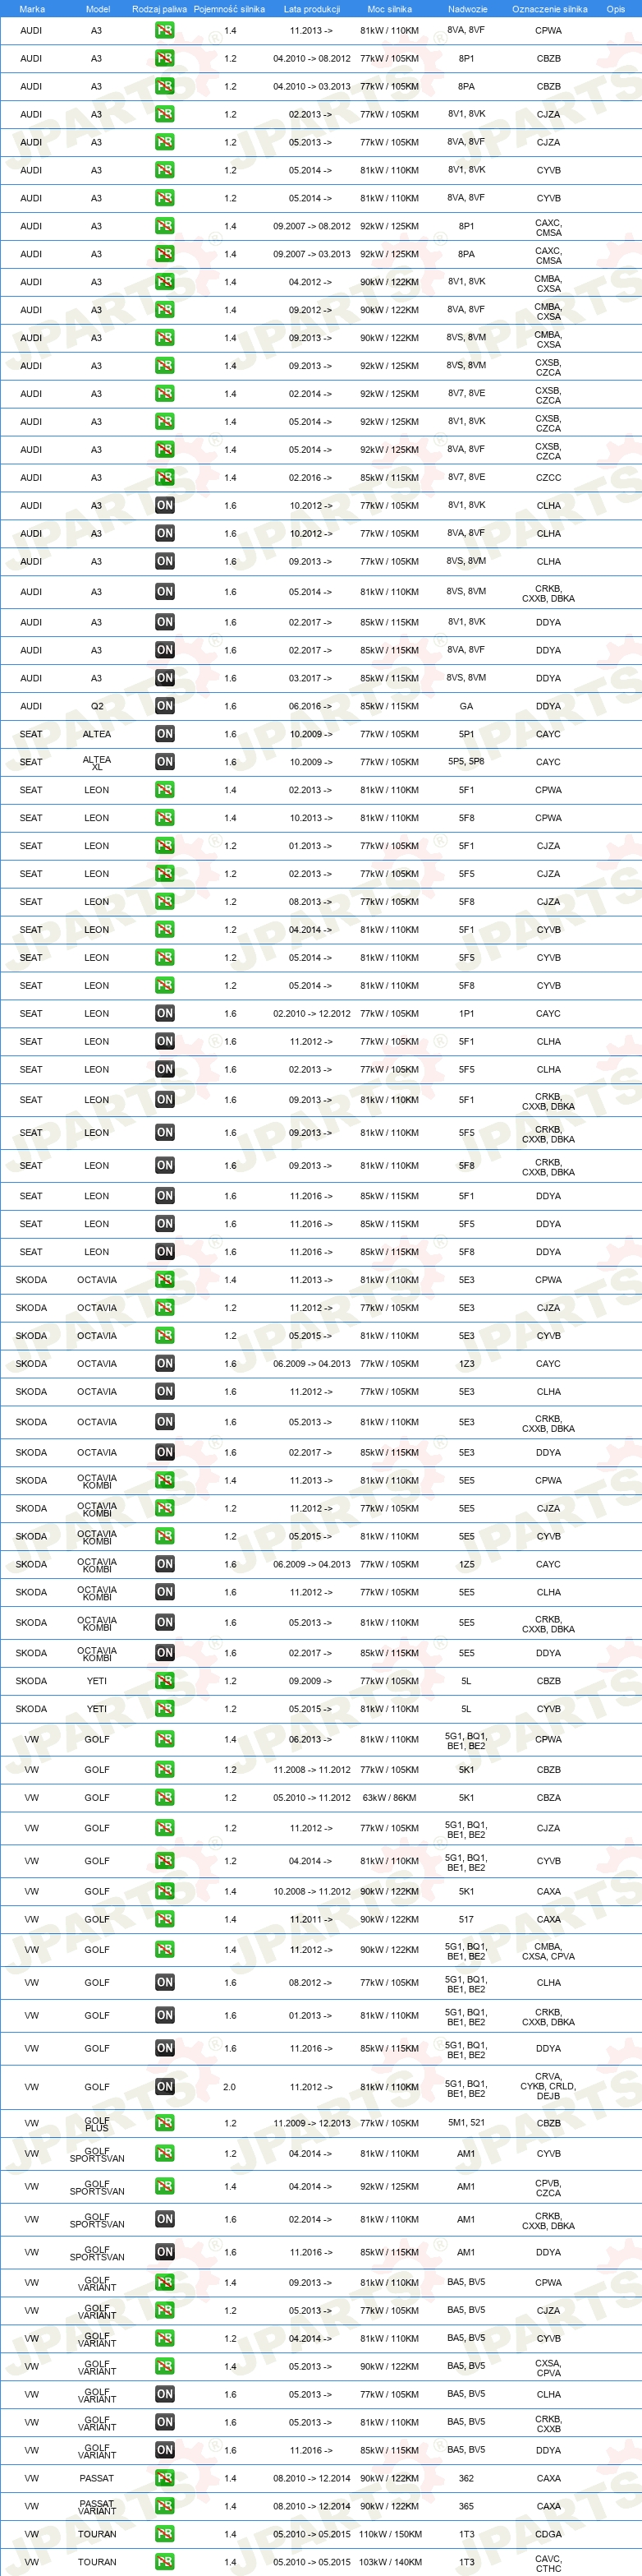Select the Q2 model cell
The image size is (642, 2576).
click(x=97, y=706)
